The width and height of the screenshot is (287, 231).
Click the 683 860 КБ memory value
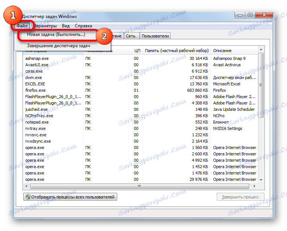198,90
